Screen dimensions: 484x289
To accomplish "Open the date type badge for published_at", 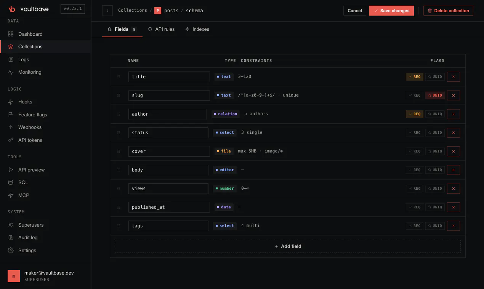I will pos(224,207).
